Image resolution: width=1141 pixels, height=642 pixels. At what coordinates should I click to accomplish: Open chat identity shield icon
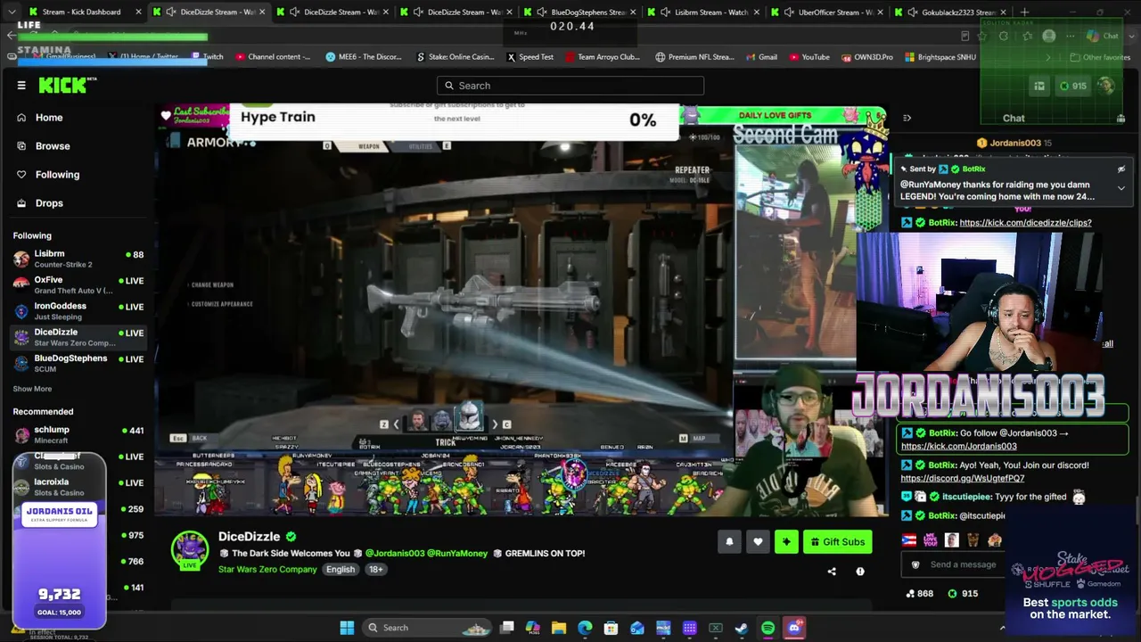tap(915, 564)
